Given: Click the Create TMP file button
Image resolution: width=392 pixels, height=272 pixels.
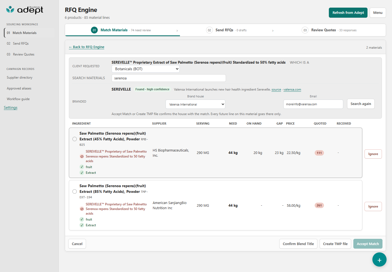Looking at the screenshot, I should [x=335, y=244].
